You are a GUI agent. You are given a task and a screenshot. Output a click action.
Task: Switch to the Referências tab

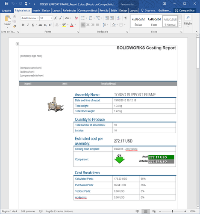[x=69, y=11]
